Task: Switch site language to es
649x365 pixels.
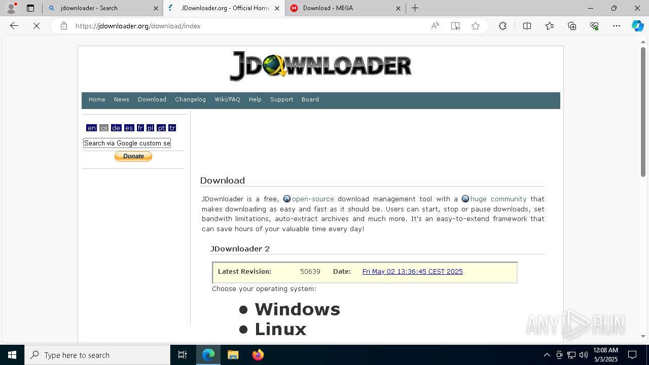Action: point(129,128)
